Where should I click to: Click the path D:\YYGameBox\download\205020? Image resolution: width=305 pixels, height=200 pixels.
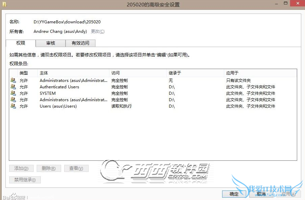(67, 22)
